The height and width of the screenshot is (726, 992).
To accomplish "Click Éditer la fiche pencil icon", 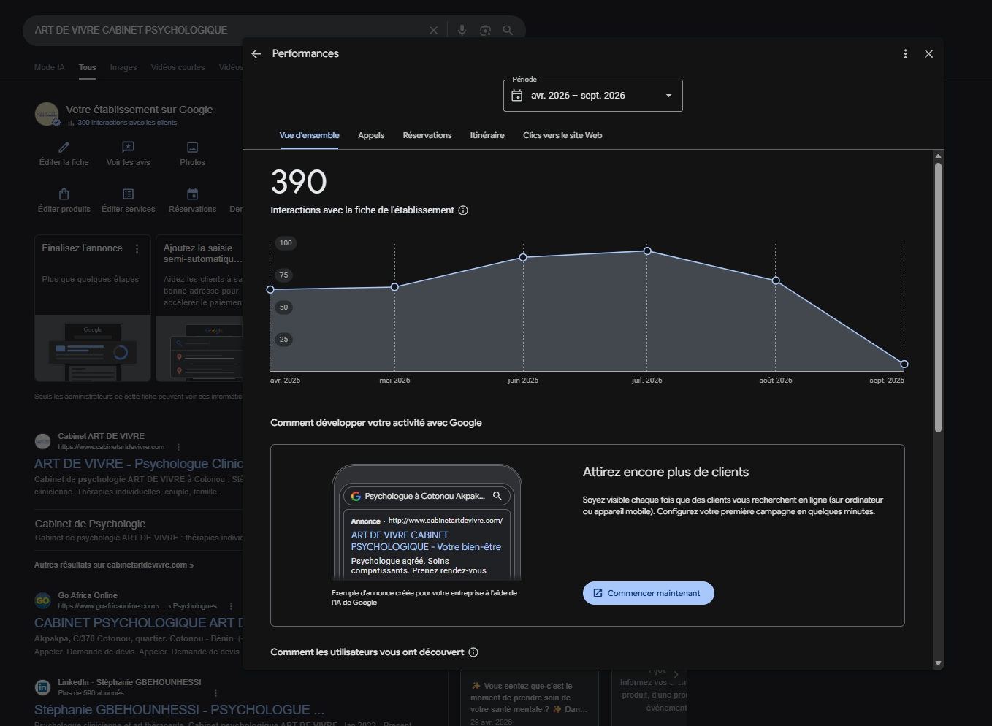I will pyautogui.click(x=64, y=148).
